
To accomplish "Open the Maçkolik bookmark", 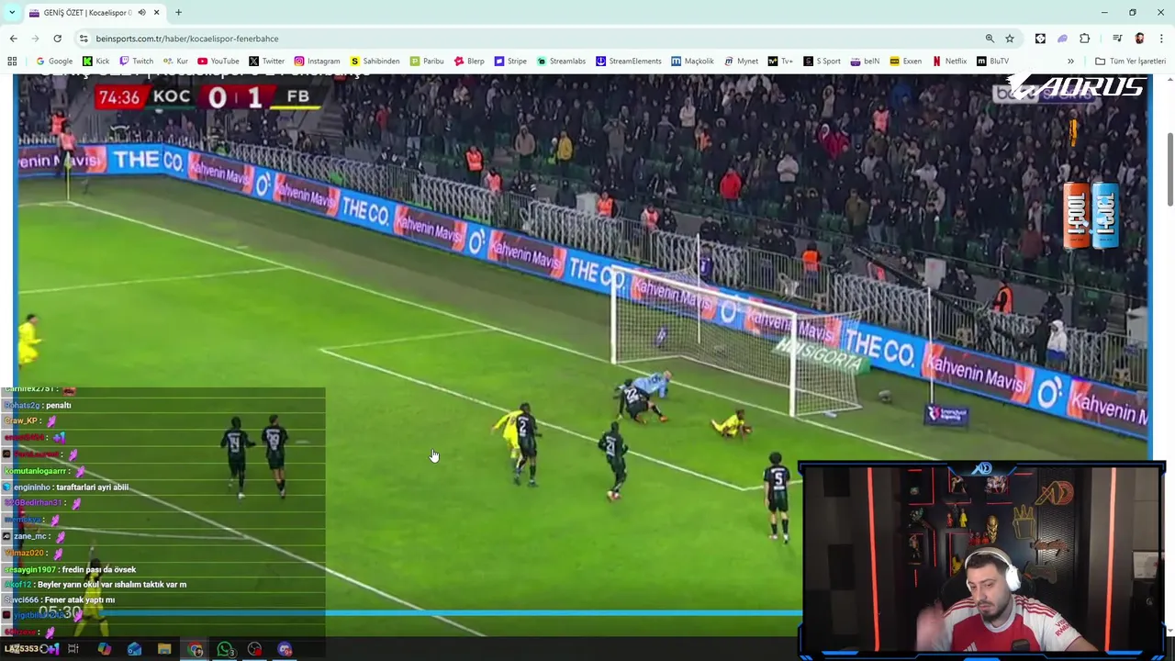I will 692,62.
